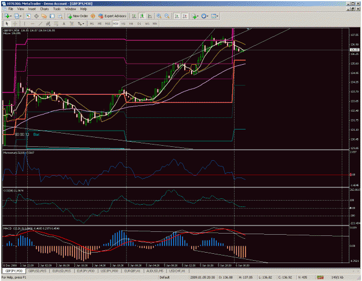Click the connection status bars icon
This screenshot has width=362, height=281.
click(320, 278)
